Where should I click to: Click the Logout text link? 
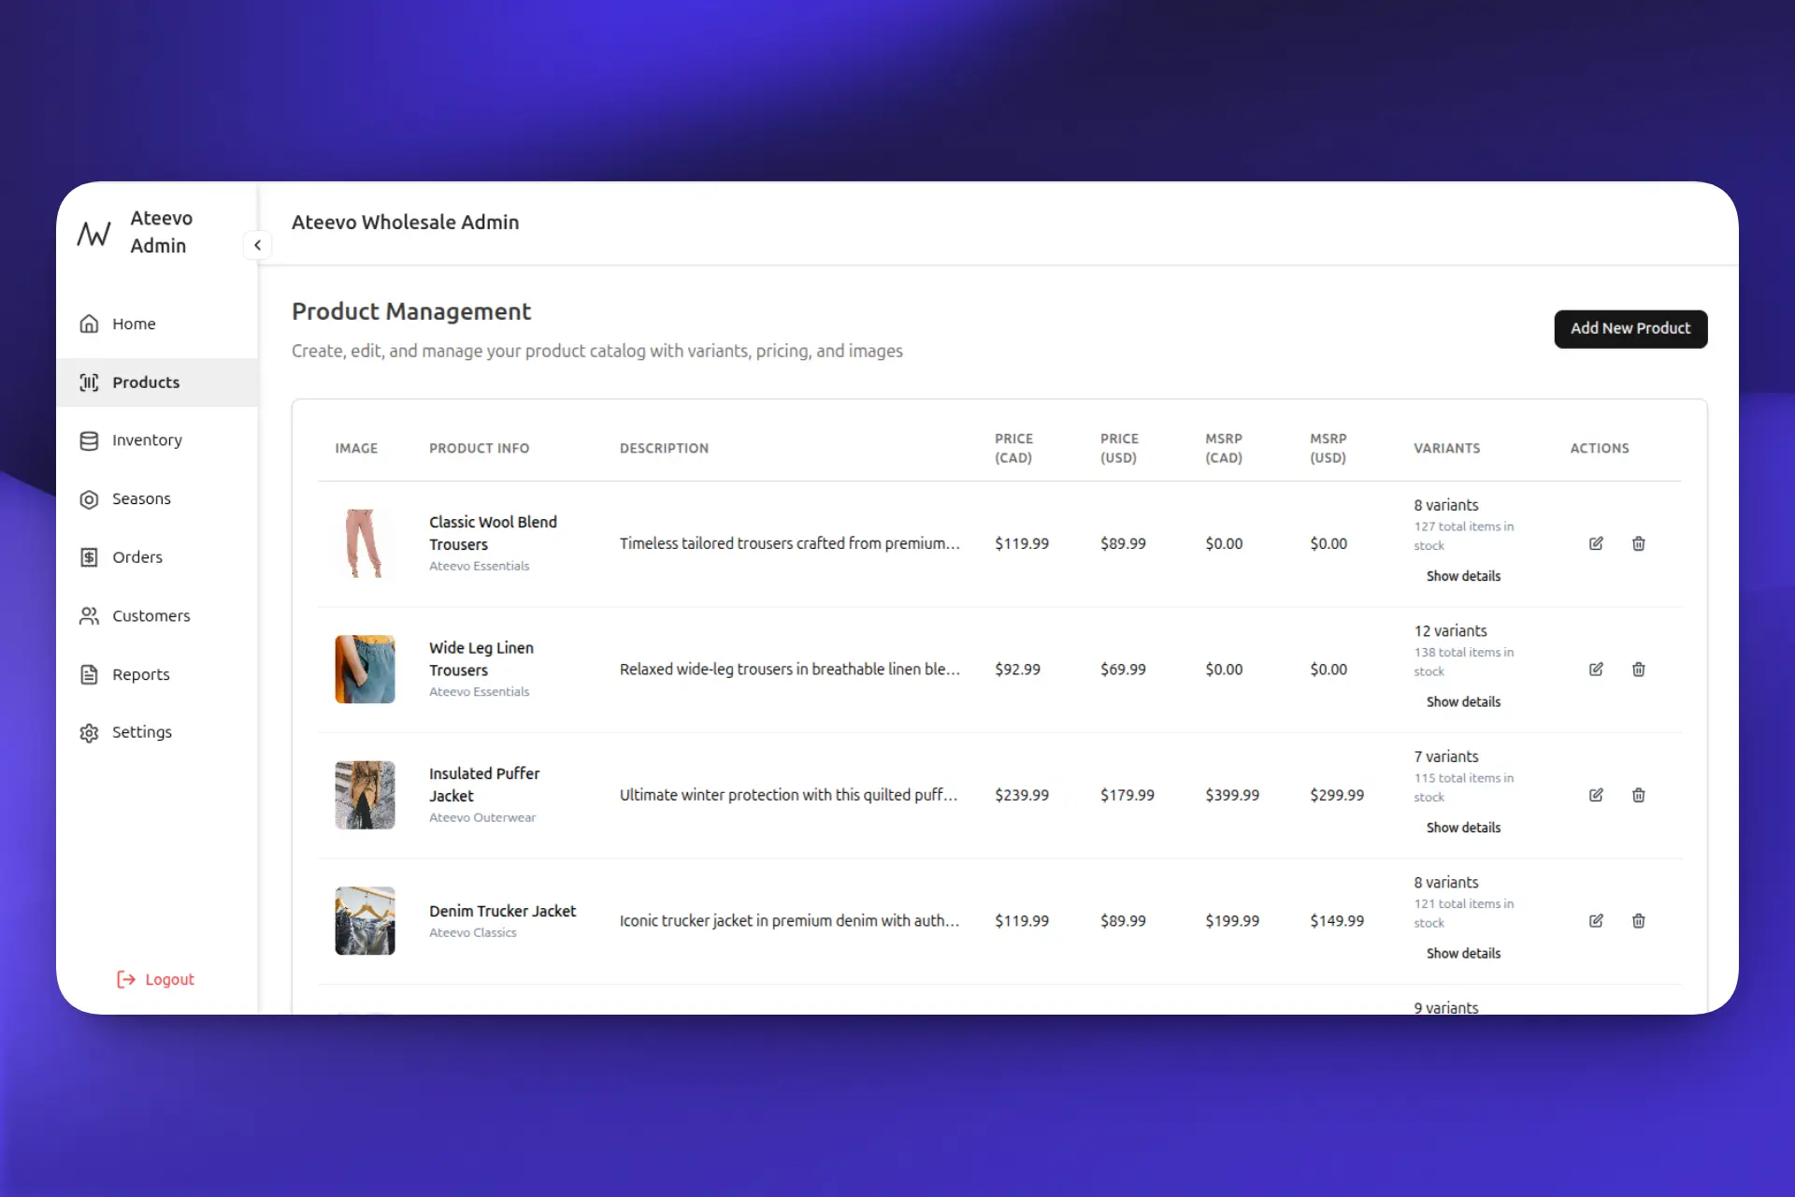click(169, 979)
